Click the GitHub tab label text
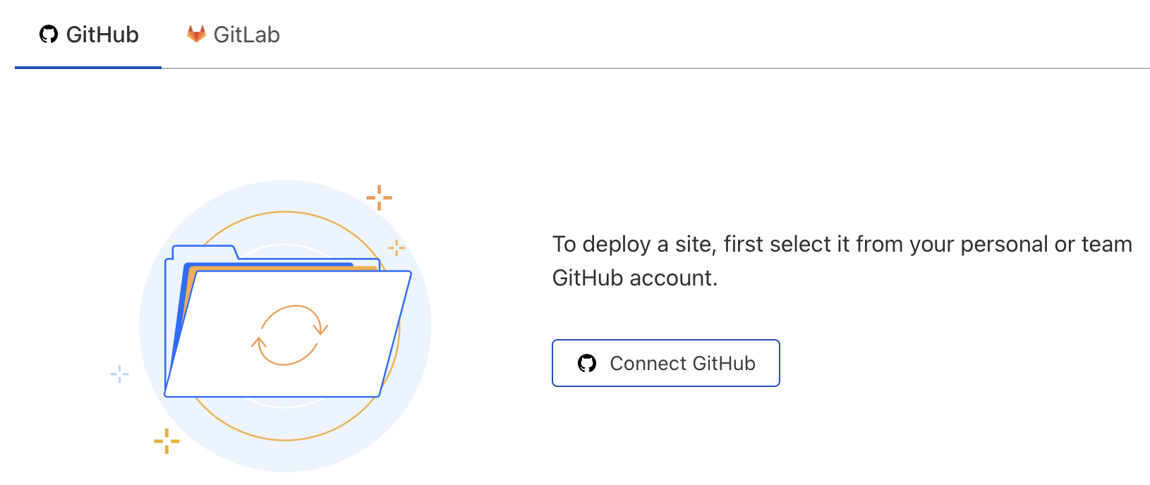Viewport: 1150px width, 485px height. (102, 34)
